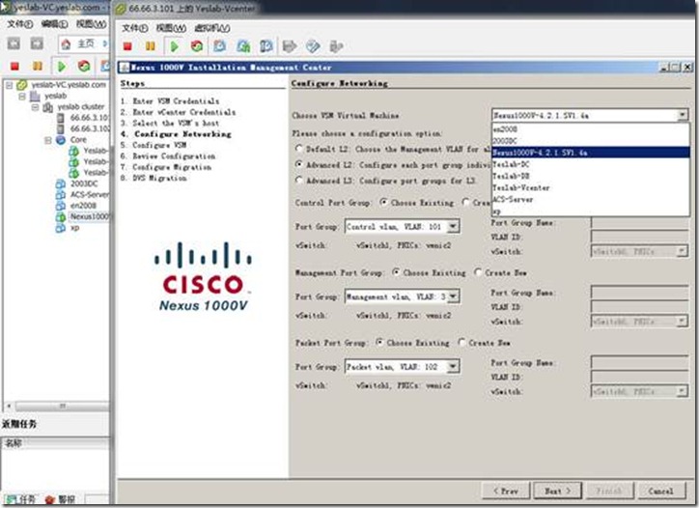699x508 pixels.
Task: Pick 2003DC from VSM machine list
Action: point(590,141)
